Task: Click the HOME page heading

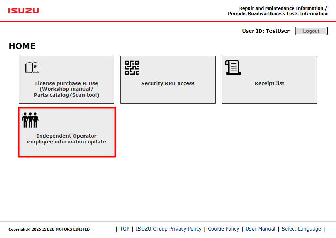Action: click(x=22, y=46)
